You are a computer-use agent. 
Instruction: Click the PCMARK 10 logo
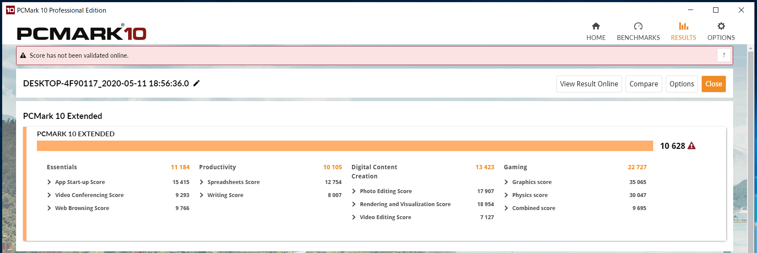pos(82,32)
